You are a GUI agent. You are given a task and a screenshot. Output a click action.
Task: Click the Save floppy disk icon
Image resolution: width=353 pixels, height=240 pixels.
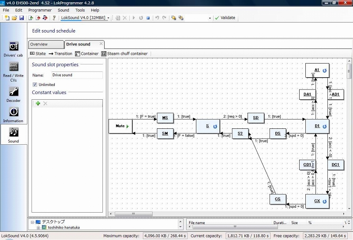[21, 18]
